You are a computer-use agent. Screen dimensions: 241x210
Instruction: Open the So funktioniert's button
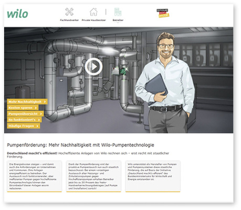pyautogui.click(x=24, y=120)
